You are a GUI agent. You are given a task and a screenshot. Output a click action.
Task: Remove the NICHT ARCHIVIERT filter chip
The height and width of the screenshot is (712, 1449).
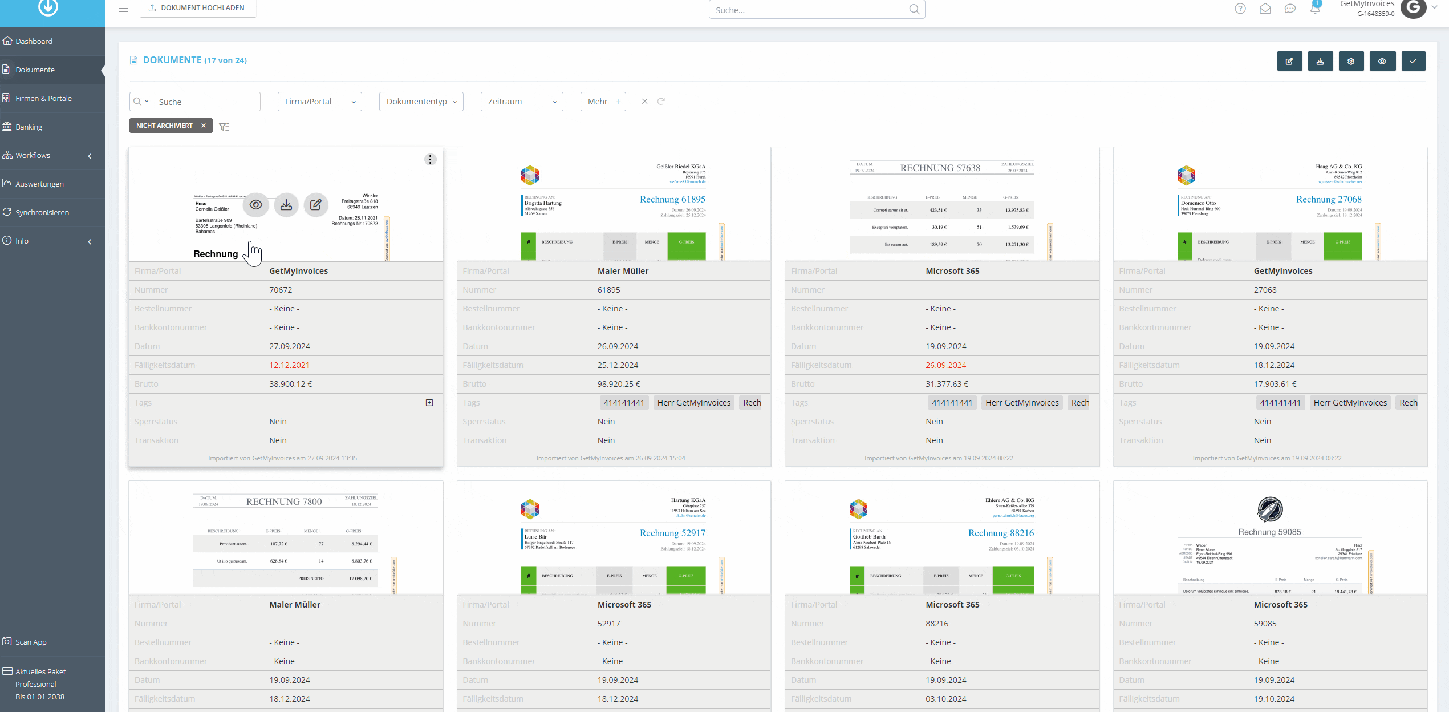pos(203,126)
